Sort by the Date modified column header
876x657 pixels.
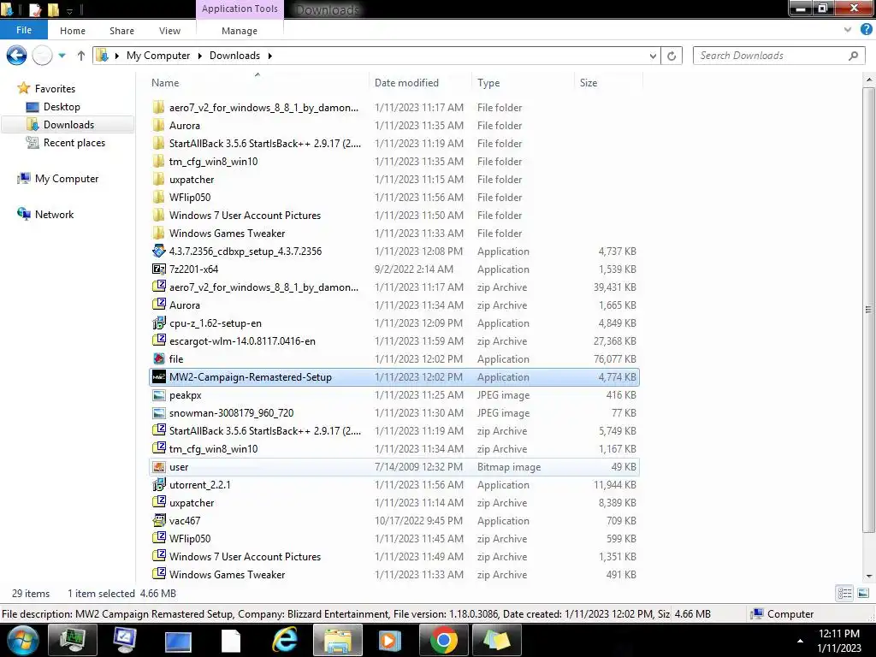(406, 83)
